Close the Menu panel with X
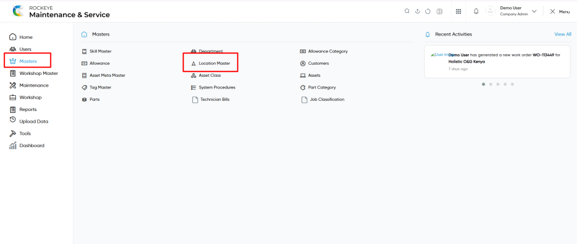Viewport: 577px width, 244px height. [552, 11]
